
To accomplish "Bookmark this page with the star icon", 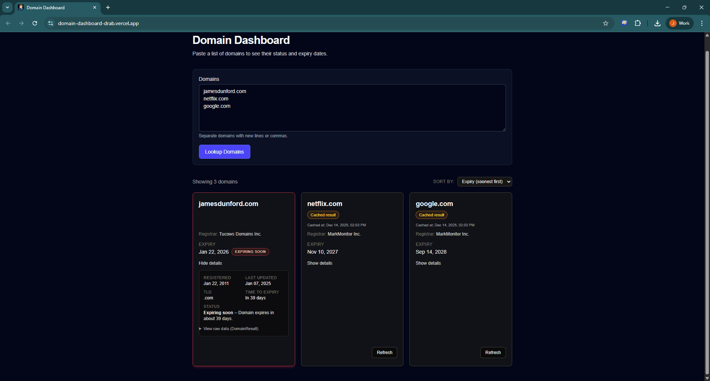I will pos(606,23).
